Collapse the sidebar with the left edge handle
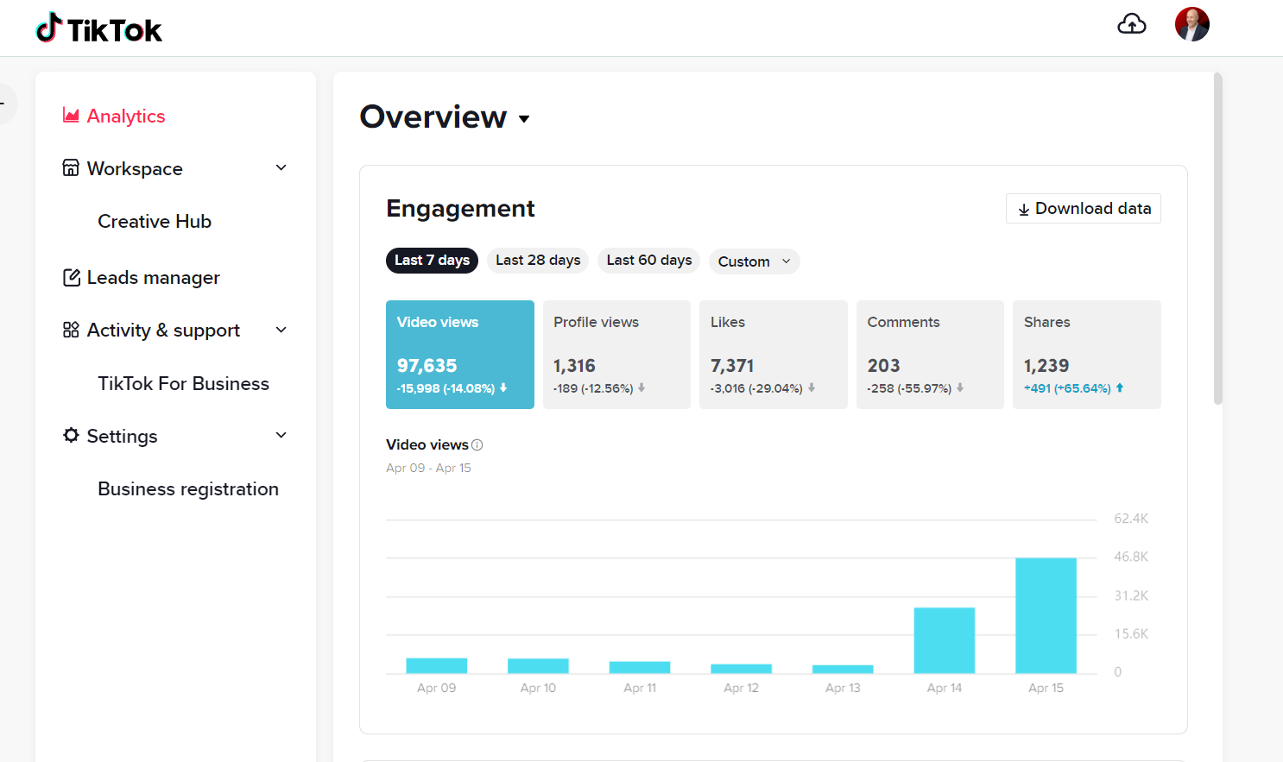 click(x=5, y=104)
